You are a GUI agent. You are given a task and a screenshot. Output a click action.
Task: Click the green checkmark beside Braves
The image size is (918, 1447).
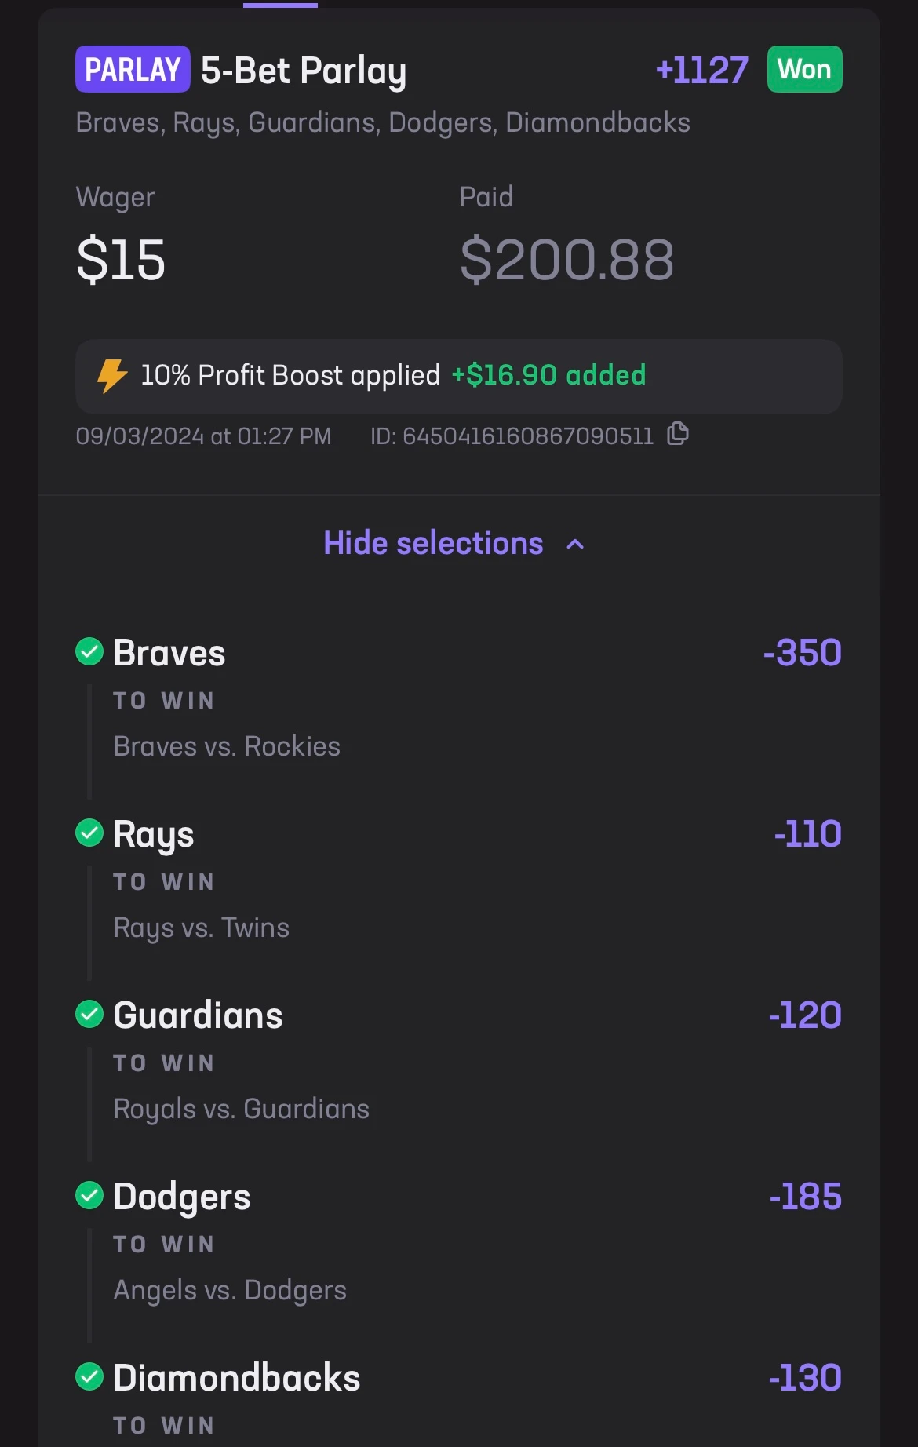point(89,651)
